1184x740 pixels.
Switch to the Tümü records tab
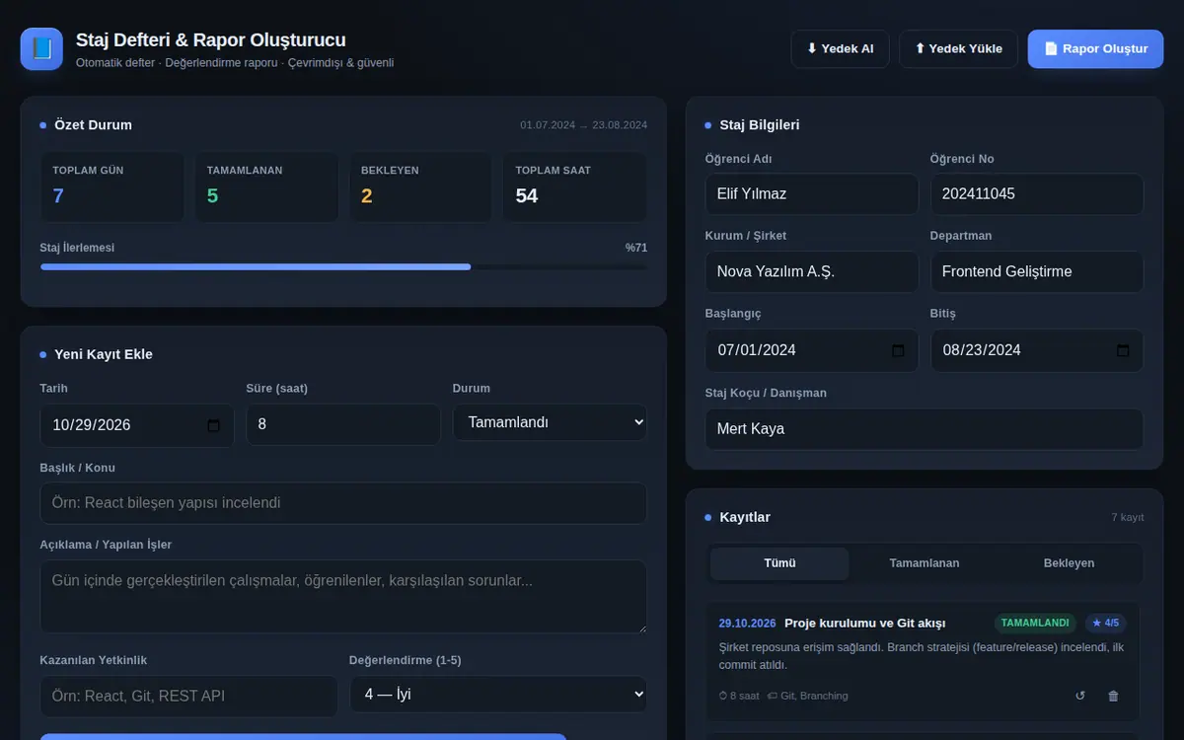point(779,563)
